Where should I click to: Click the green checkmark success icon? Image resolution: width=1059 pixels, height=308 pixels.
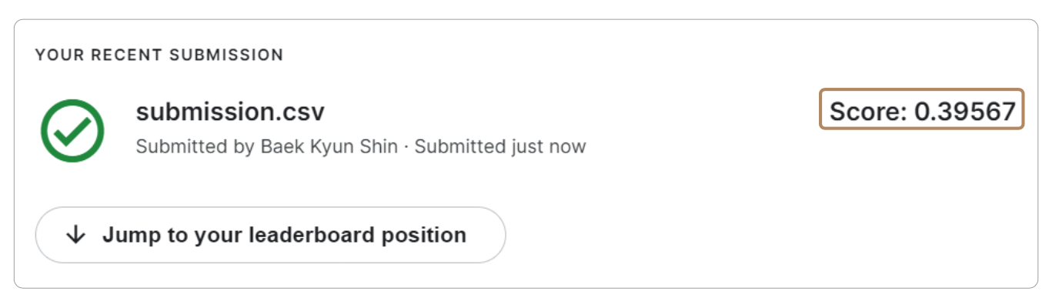[72, 131]
